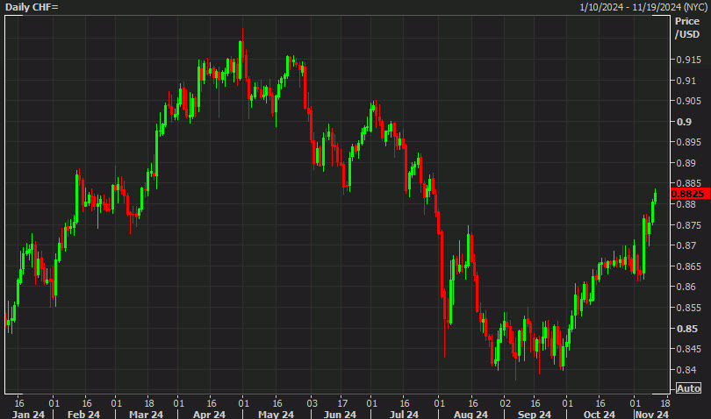711x419 pixels.
Task: Click the 0.865 price axis label
Action: pos(688,266)
